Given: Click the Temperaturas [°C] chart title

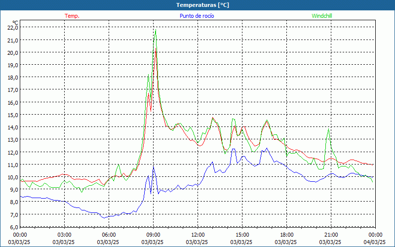Looking at the screenshot, I should tap(202, 5).
